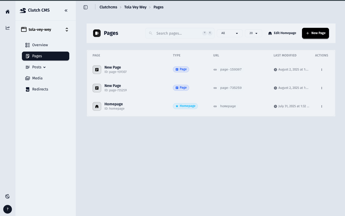Select the Clutch CMS logo icon
This screenshot has height=216, width=345.
pyautogui.click(x=23, y=10)
